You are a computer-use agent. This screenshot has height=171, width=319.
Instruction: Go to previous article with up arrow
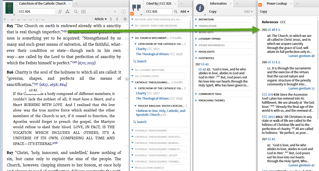pyautogui.click(x=111, y=19)
